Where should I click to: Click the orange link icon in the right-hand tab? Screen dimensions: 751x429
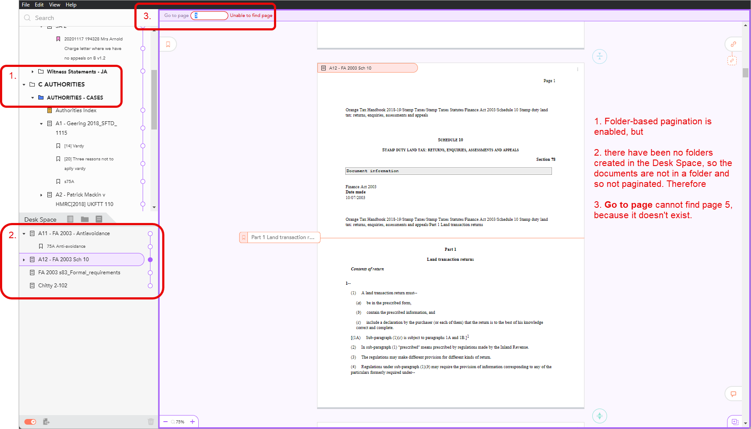(733, 44)
